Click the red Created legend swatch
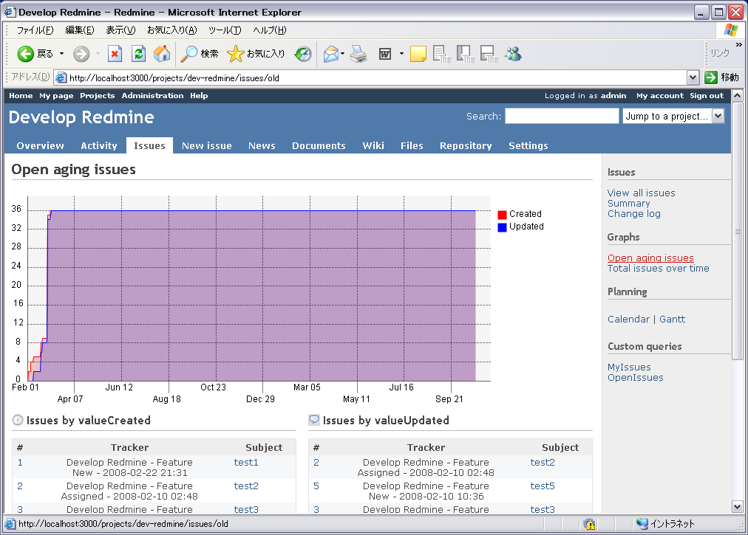This screenshot has height=535, width=748. [502, 215]
